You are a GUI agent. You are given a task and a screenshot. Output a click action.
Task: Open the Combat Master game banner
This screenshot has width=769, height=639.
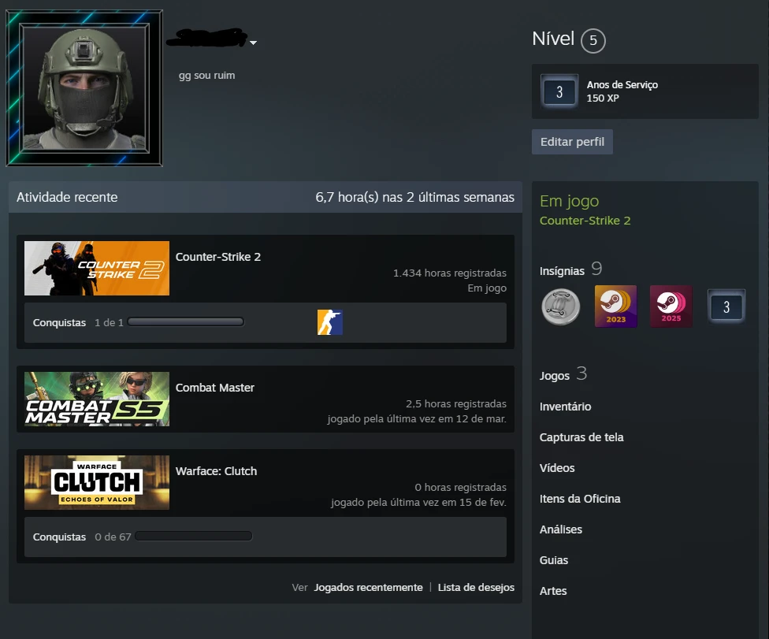coord(97,399)
